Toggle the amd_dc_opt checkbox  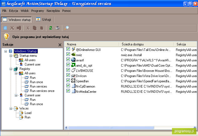click(68, 65)
